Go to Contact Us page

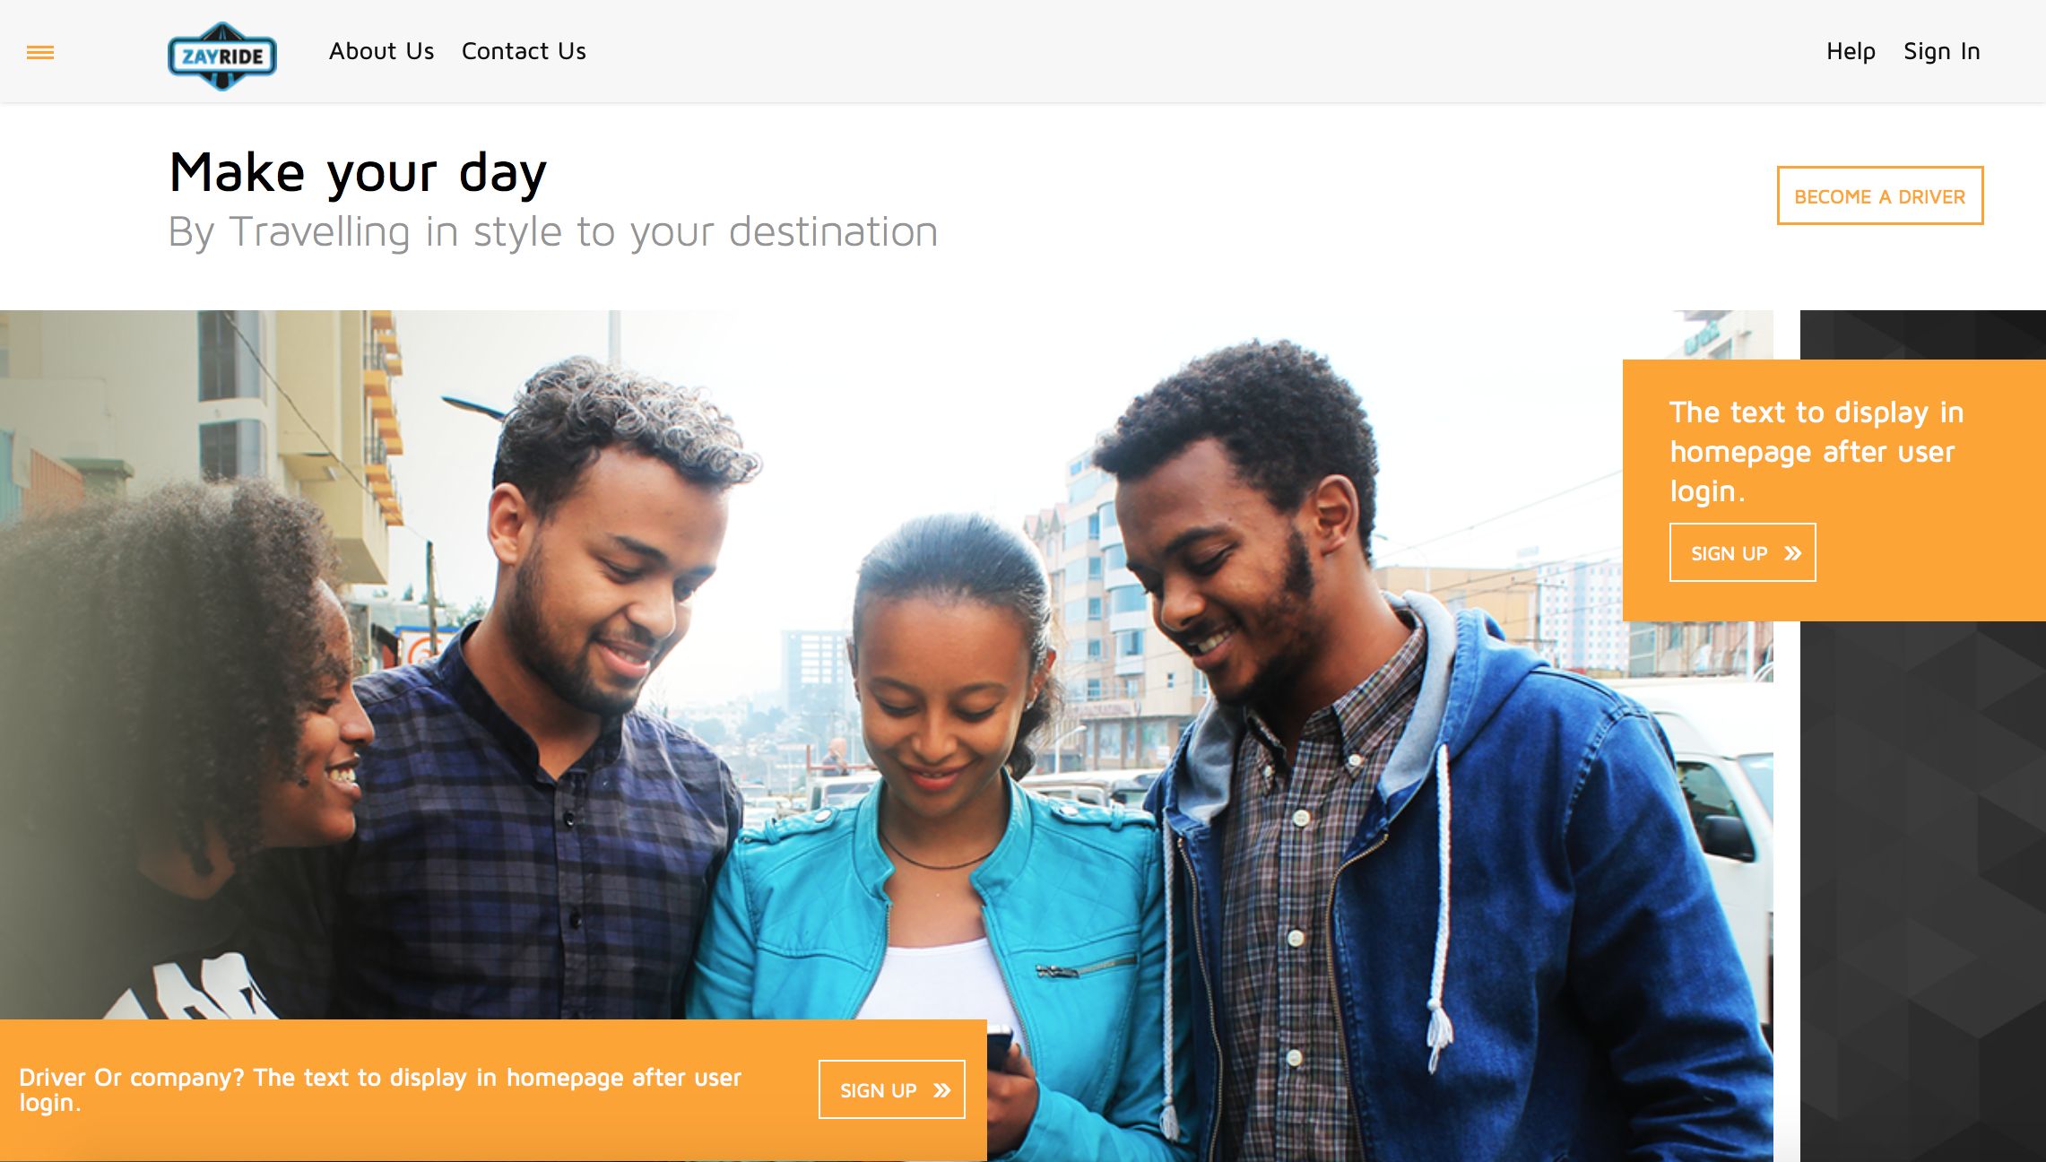pyautogui.click(x=524, y=51)
